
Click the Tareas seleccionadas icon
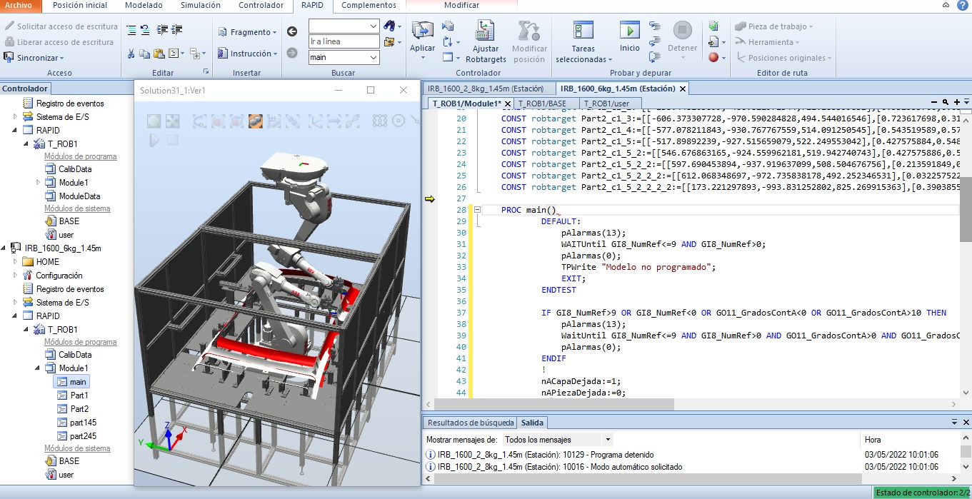point(583,31)
